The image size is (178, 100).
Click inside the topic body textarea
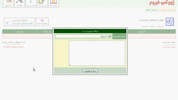click(x=97, y=53)
